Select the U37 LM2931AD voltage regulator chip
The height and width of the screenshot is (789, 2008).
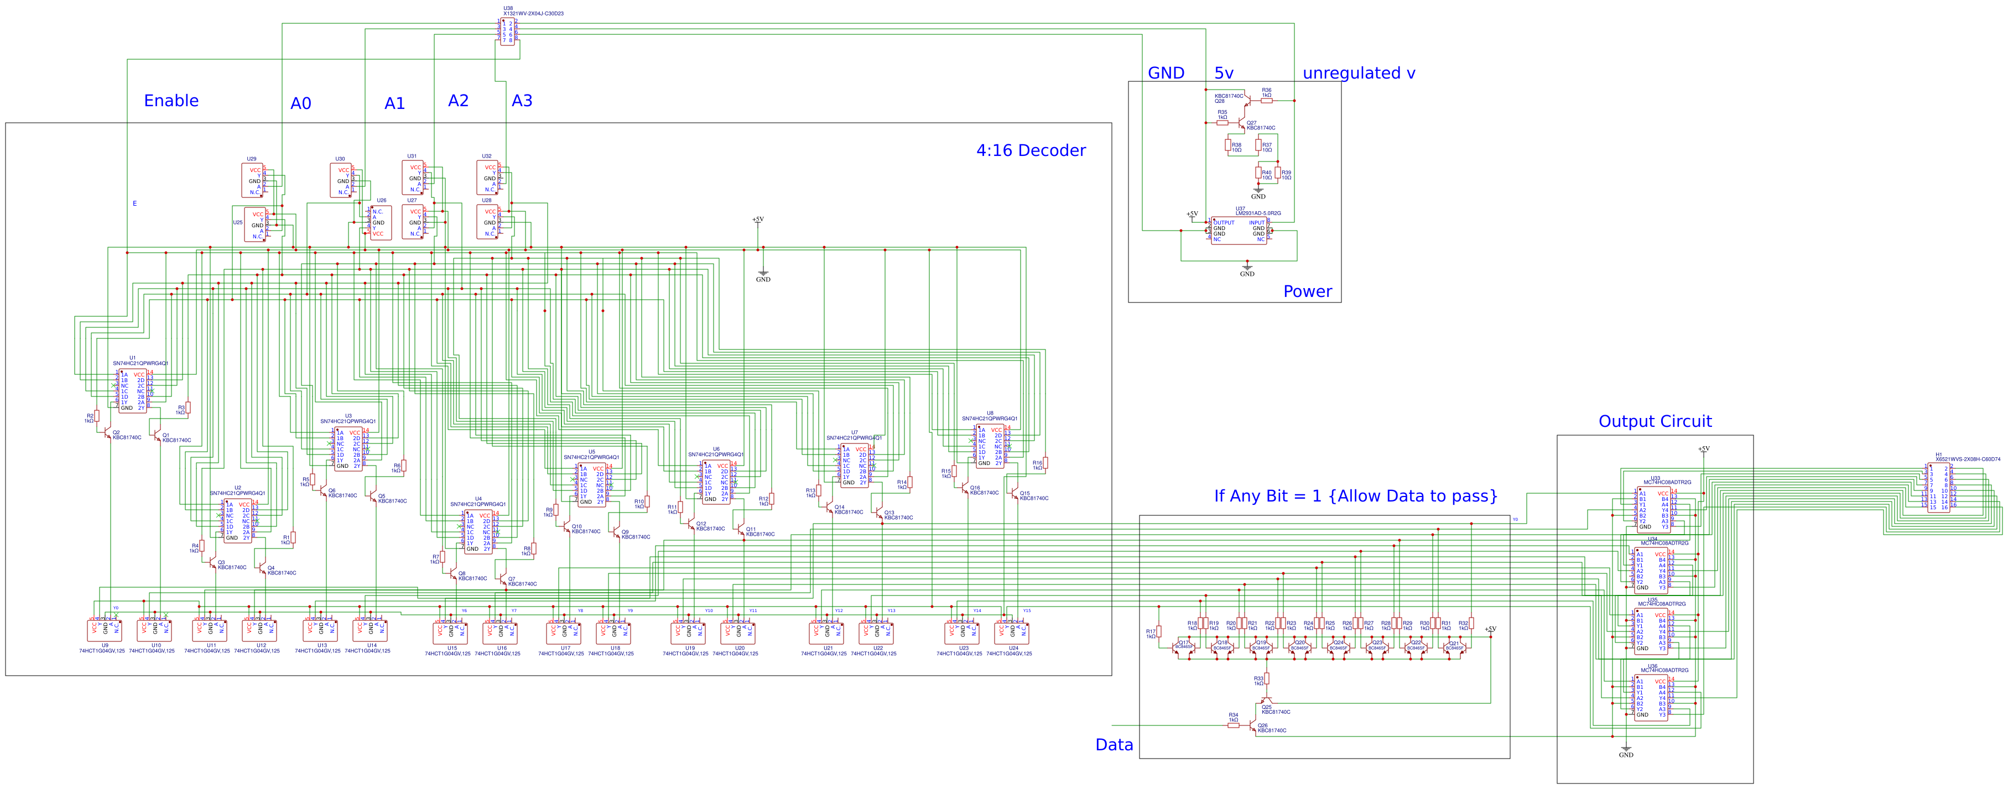tap(1239, 231)
